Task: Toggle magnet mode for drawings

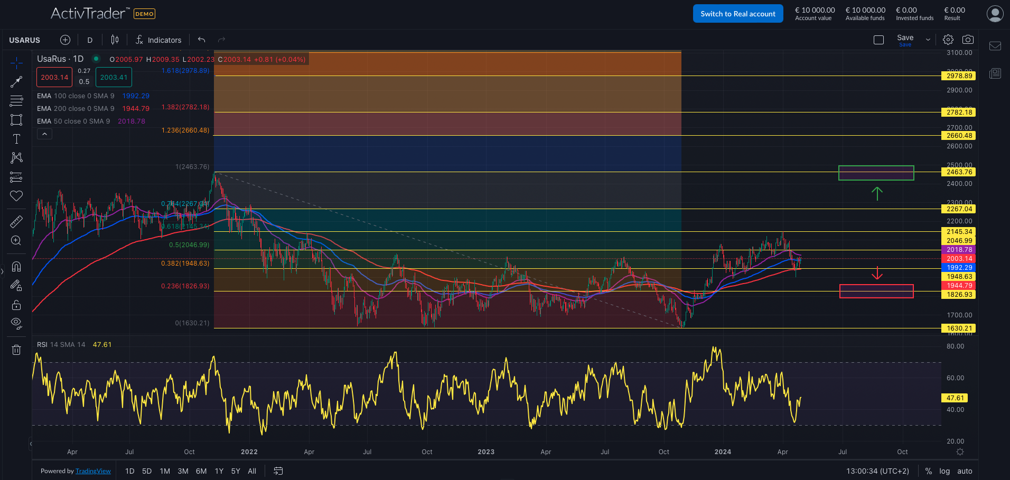Action: [16, 267]
